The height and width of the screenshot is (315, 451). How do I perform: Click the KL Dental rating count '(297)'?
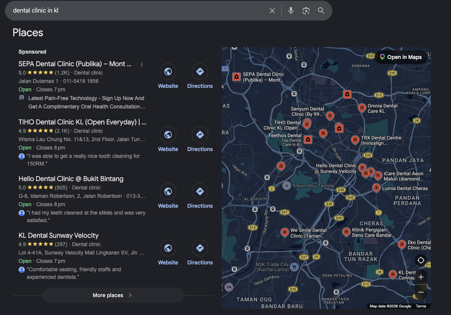point(61,244)
